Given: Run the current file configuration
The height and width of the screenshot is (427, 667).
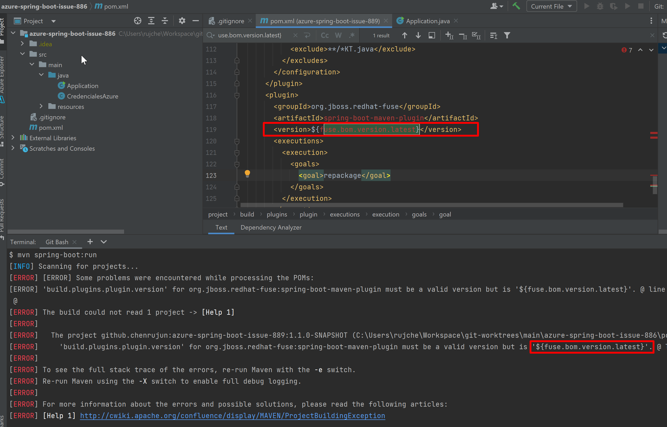Looking at the screenshot, I should click(x=586, y=6).
